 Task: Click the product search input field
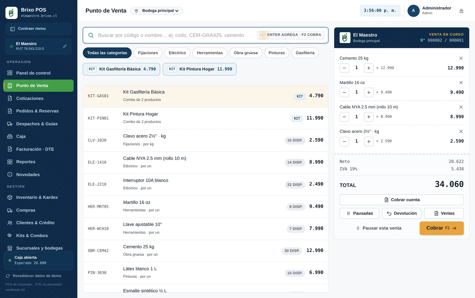coord(205,35)
